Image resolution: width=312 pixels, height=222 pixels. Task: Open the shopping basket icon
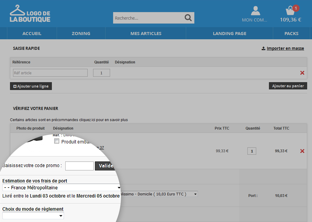[290, 11]
